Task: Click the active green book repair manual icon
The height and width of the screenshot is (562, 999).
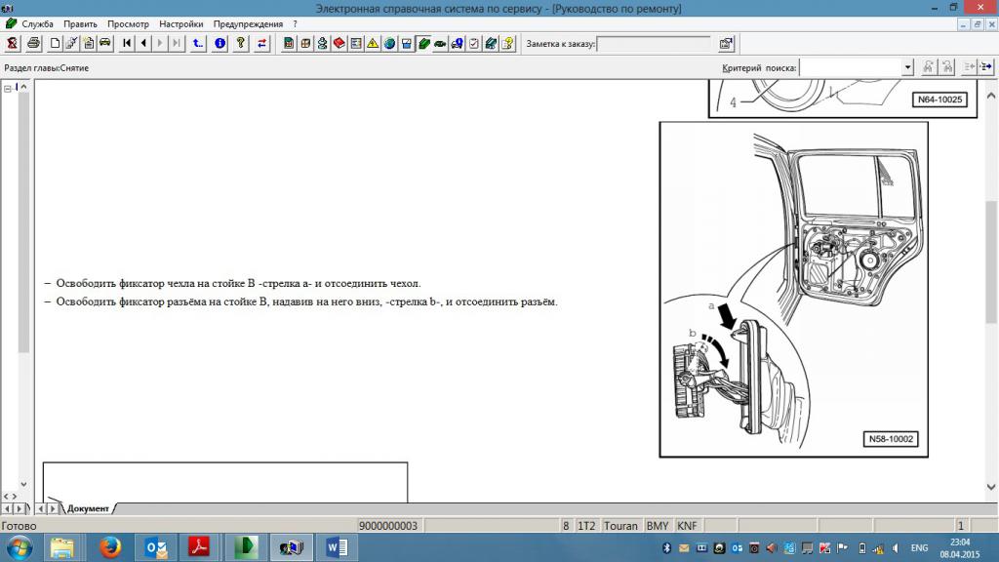Action: point(423,43)
